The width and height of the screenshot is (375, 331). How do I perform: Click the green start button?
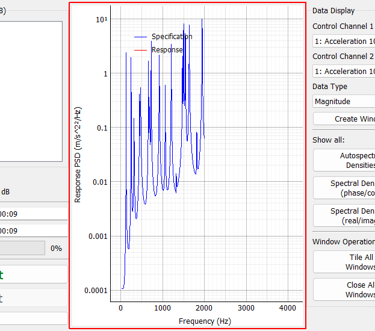[x=34, y=274]
